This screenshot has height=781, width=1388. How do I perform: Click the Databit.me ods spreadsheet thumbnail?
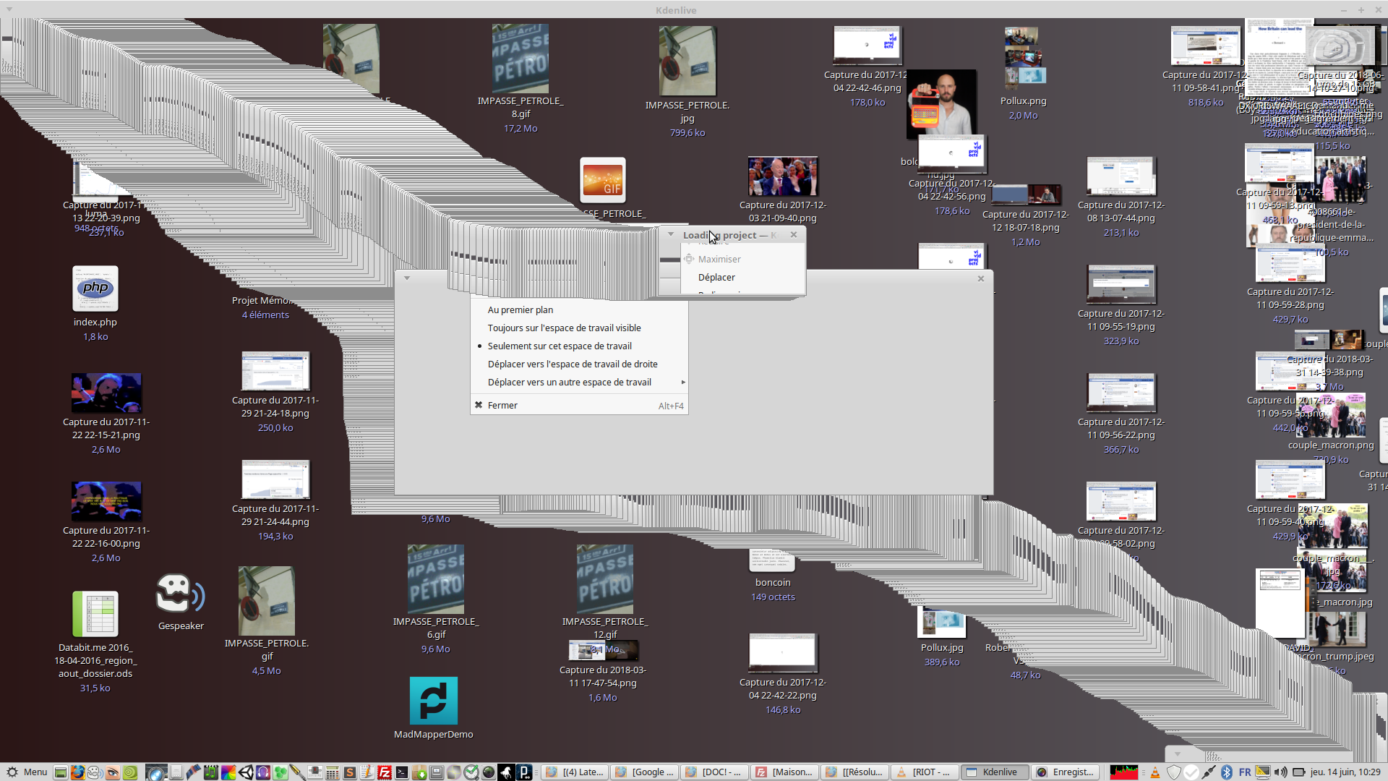point(95,614)
